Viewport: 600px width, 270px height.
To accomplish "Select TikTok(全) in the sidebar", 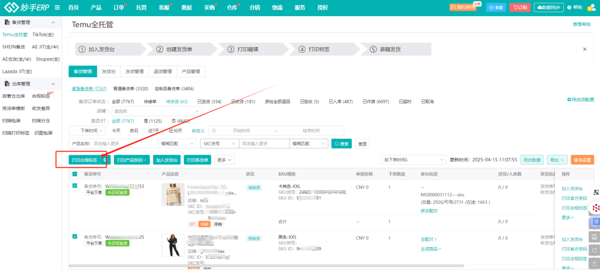I will [43, 34].
